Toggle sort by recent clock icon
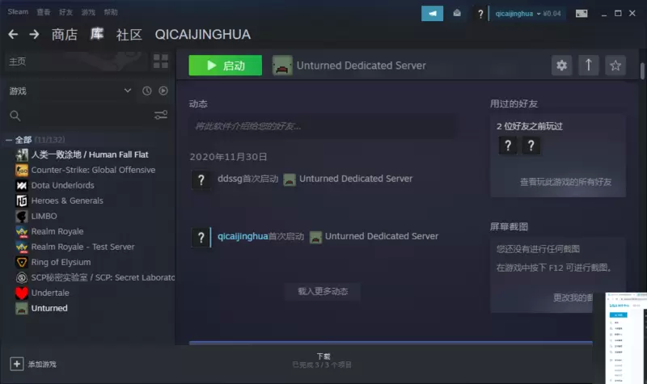Viewport: 647px width, 384px height. click(147, 91)
